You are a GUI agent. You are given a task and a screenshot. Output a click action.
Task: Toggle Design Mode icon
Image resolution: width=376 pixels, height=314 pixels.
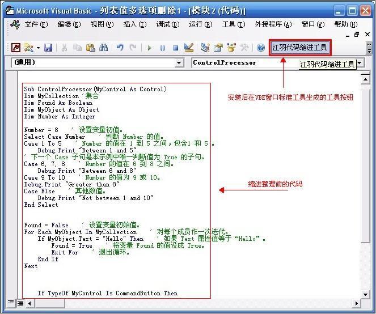189,48
